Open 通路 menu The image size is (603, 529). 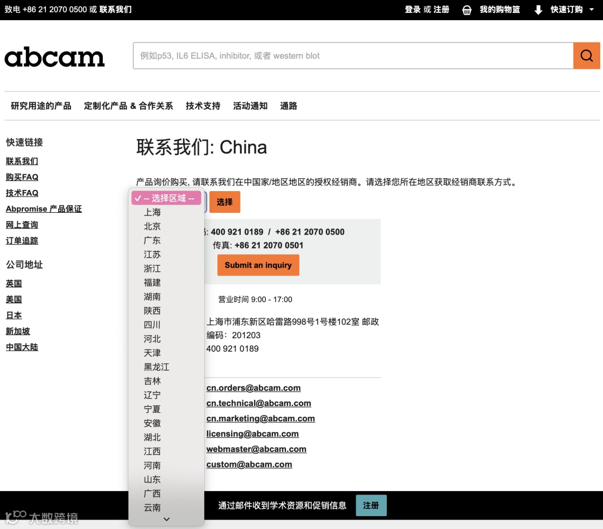289,106
